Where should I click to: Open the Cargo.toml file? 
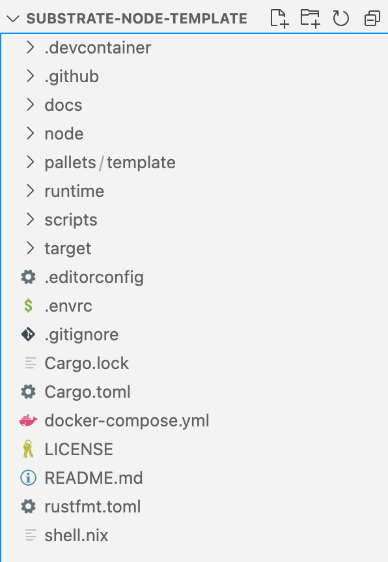[x=194, y=392]
